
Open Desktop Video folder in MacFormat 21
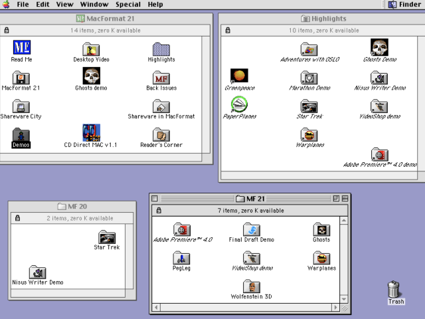tap(91, 49)
